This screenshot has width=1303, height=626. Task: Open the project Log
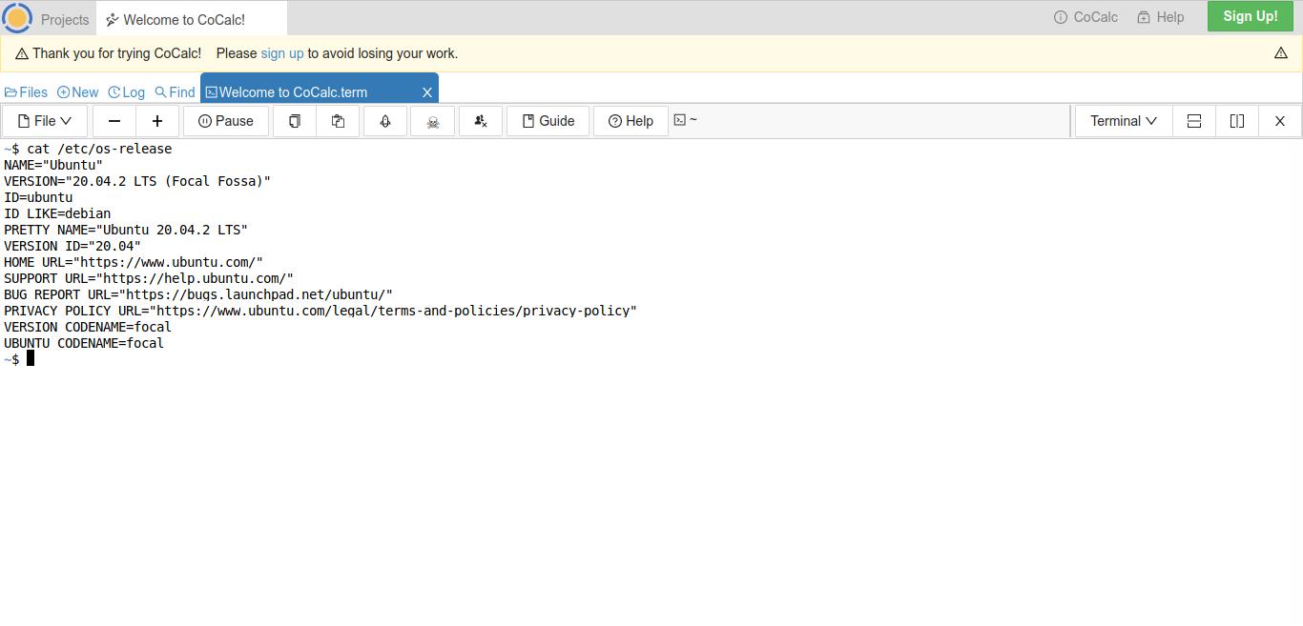pos(126,92)
